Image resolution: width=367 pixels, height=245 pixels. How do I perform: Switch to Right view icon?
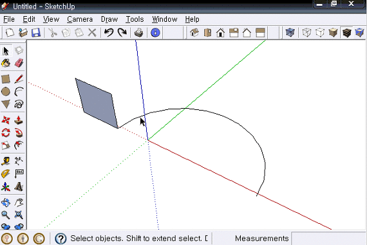point(234,33)
